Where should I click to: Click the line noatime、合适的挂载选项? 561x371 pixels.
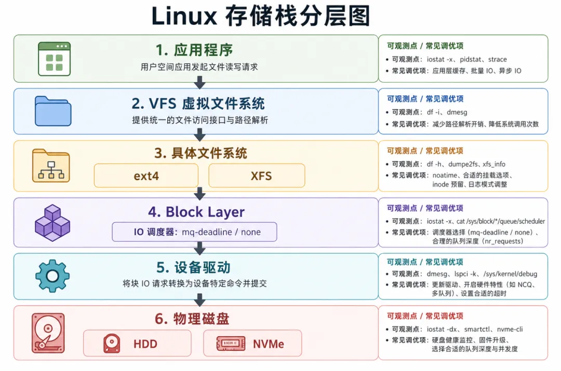click(x=472, y=175)
